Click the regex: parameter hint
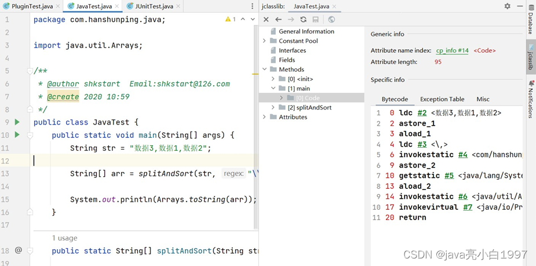Image resolution: width=536 pixels, height=266 pixels. click(234, 174)
